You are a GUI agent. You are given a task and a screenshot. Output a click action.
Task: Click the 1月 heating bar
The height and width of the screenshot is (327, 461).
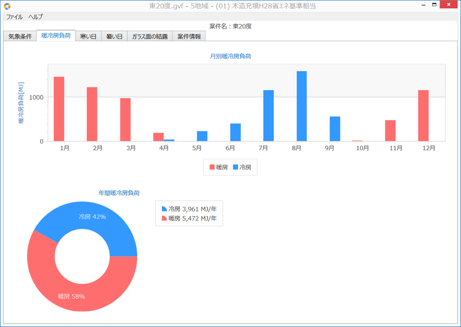59,109
